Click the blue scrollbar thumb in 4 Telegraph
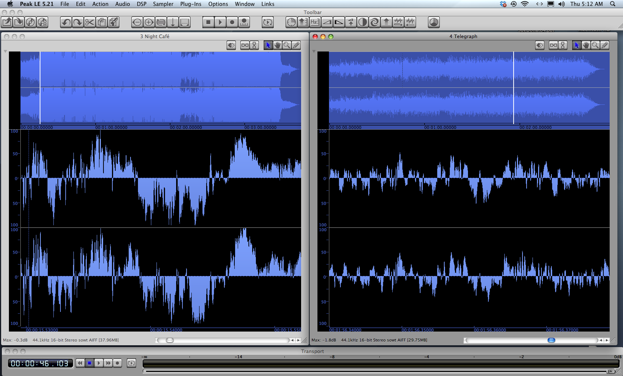623x376 pixels. click(551, 340)
